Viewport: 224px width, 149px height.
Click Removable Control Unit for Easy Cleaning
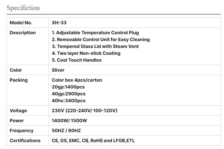coord(101,40)
